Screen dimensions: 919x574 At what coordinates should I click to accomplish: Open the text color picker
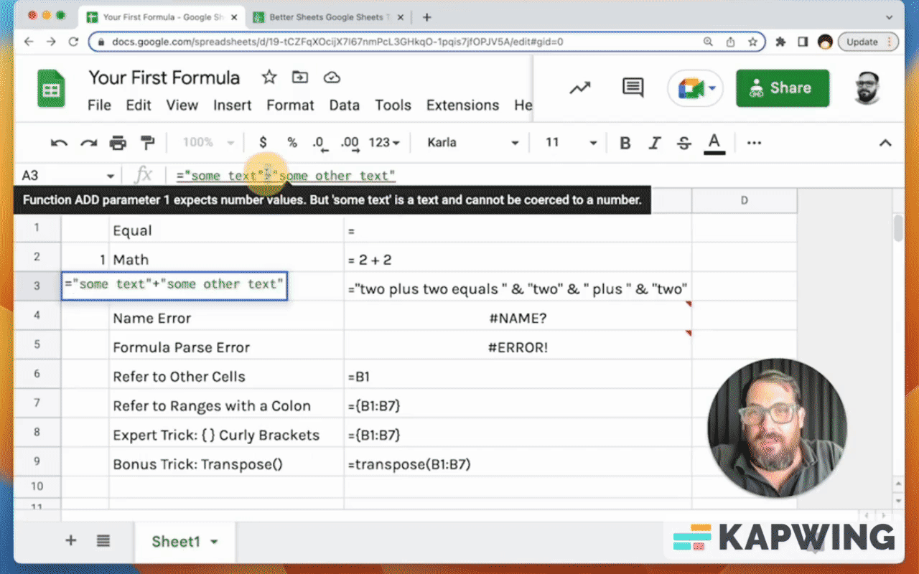(714, 143)
